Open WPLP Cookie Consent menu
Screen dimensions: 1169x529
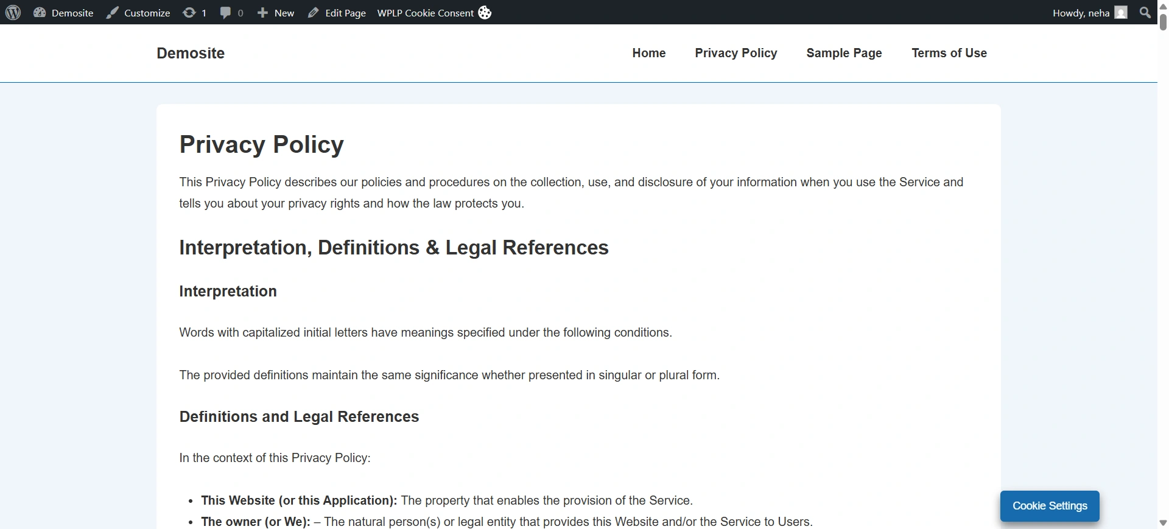pos(434,13)
